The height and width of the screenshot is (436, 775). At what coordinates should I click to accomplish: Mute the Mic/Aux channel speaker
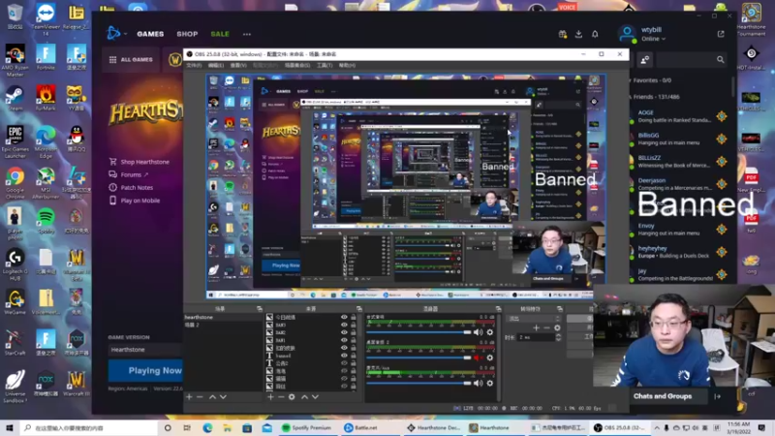tap(478, 383)
